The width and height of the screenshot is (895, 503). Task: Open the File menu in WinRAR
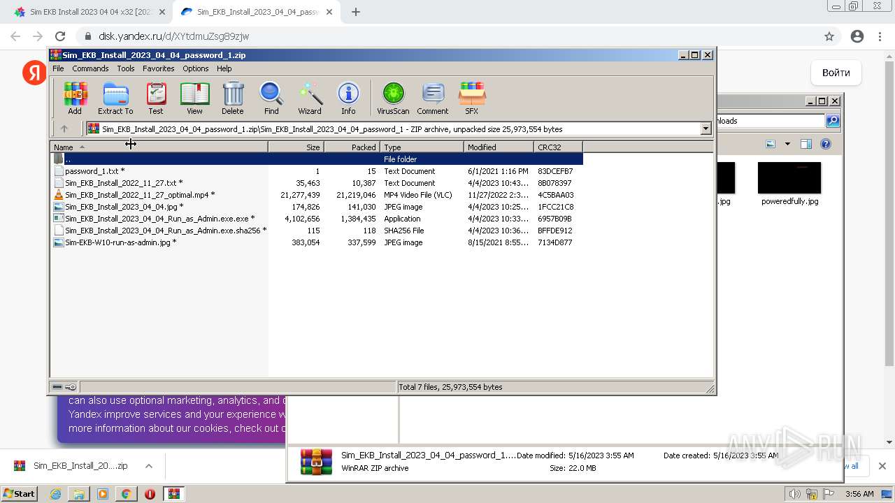(x=58, y=68)
